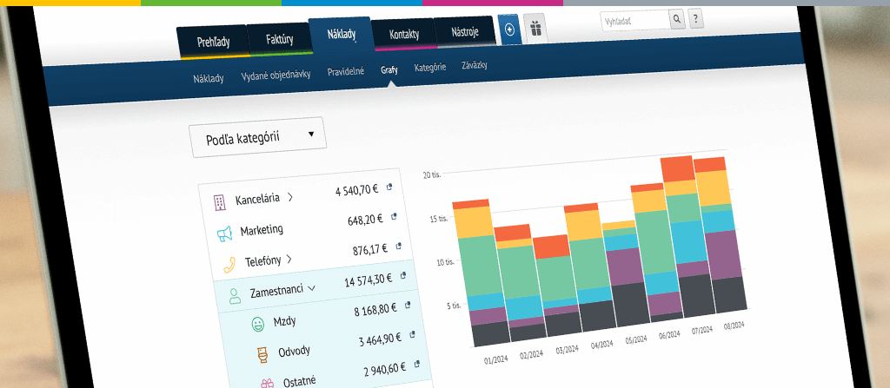Expand the Kancelária category chevron
The height and width of the screenshot is (388, 890).
click(290, 197)
